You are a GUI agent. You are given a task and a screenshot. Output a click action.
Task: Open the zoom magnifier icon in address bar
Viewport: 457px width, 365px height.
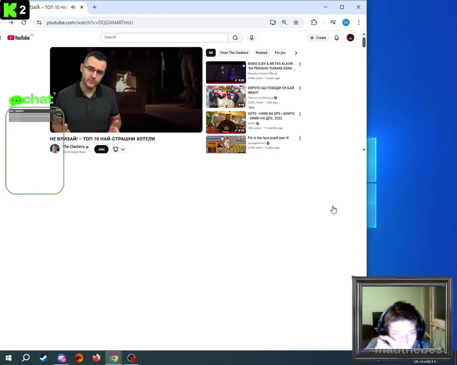pyautogui.click(x=284, y=22)
